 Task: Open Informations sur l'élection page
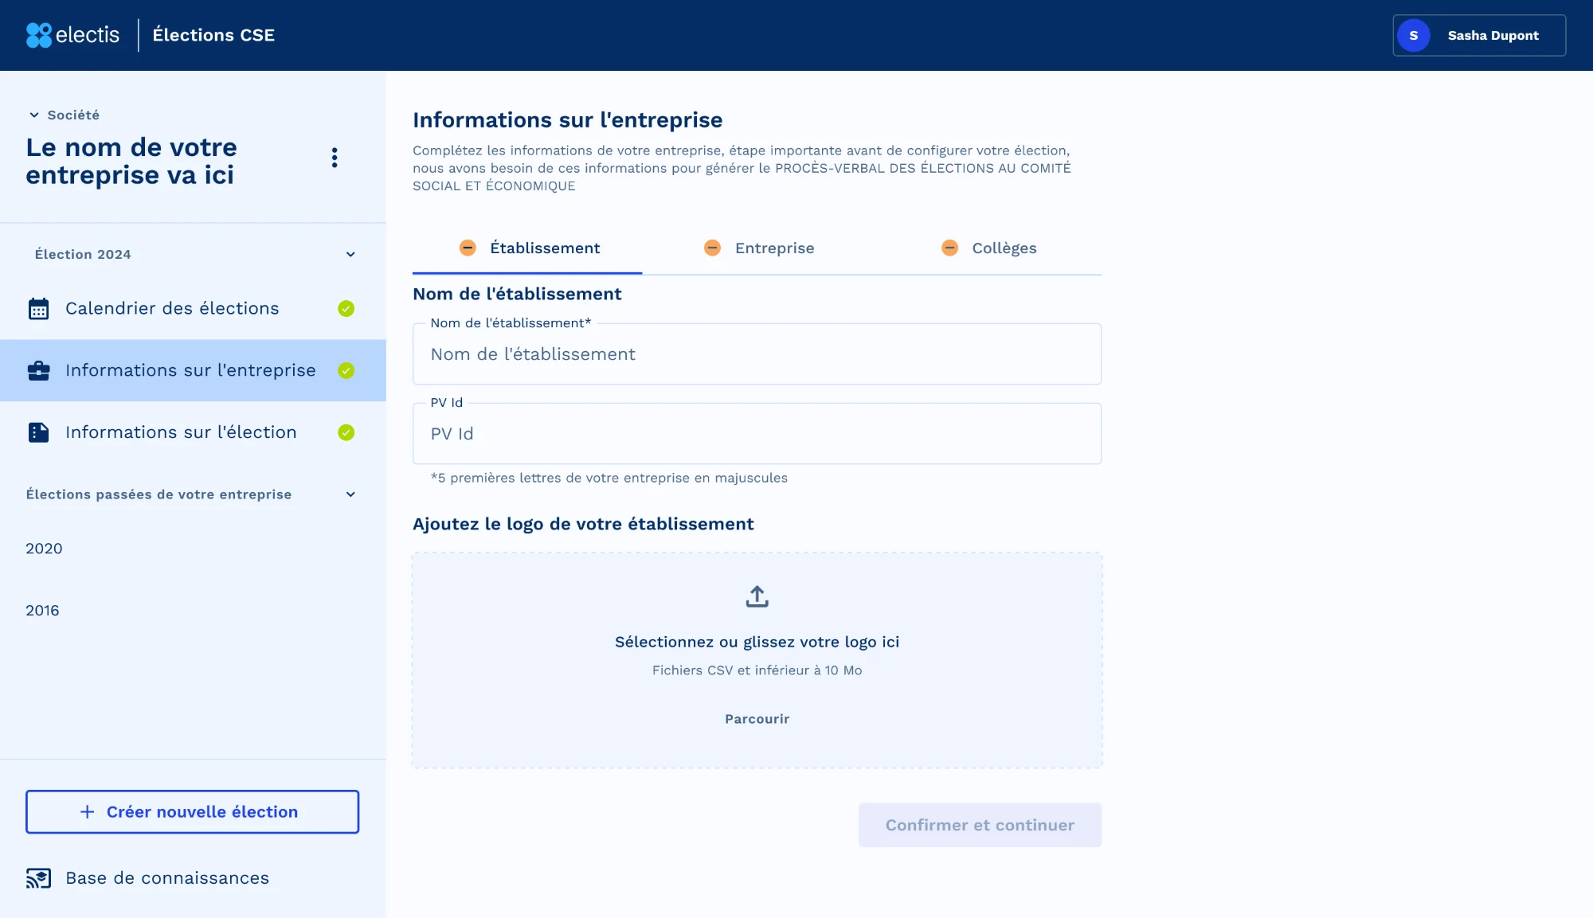pos(193,432)
